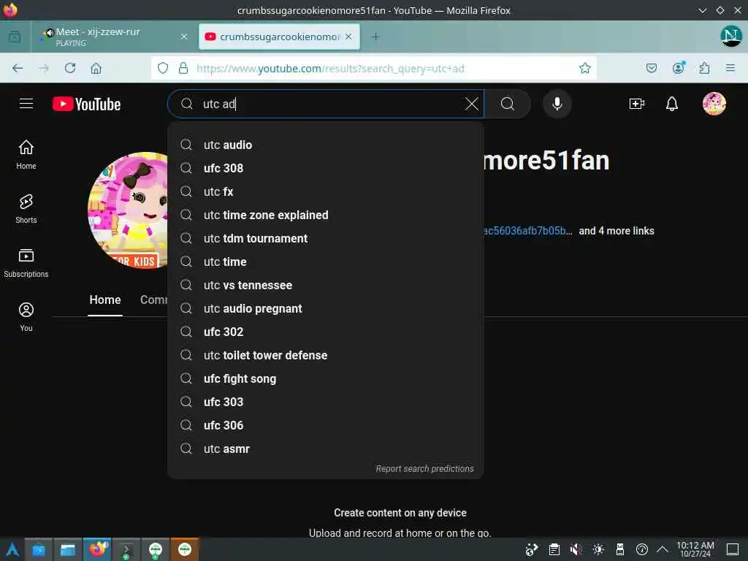Image resolution: width=748 pixels, height=561 pixels.
Task: Open the Create video icon
Action: pyautogui.click(x=636, y=104)
